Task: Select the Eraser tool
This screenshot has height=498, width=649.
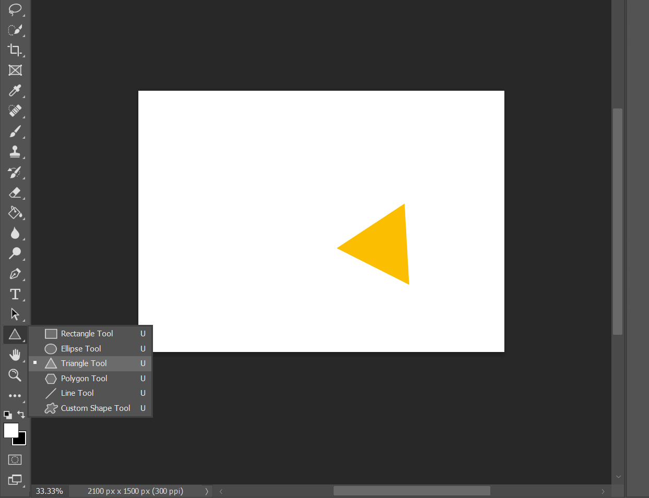Action: point(15,192)
